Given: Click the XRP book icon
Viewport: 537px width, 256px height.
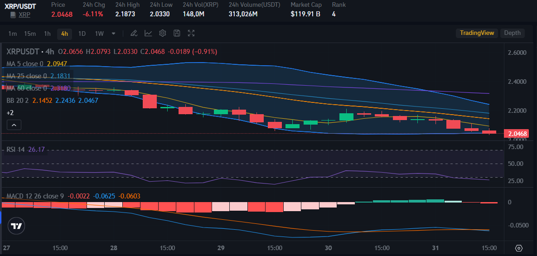Looking at the screenshot, I should 13,14.
